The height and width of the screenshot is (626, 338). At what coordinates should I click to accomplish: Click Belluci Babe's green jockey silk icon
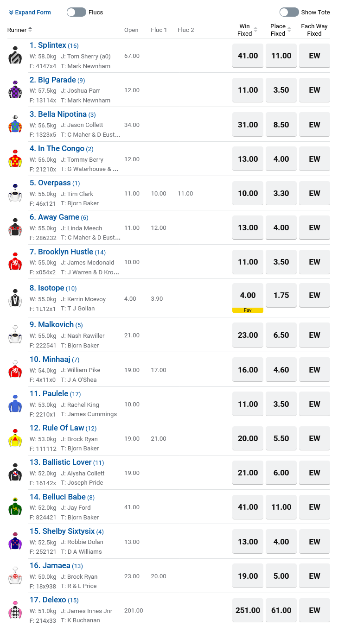click(x=15, y=506)
